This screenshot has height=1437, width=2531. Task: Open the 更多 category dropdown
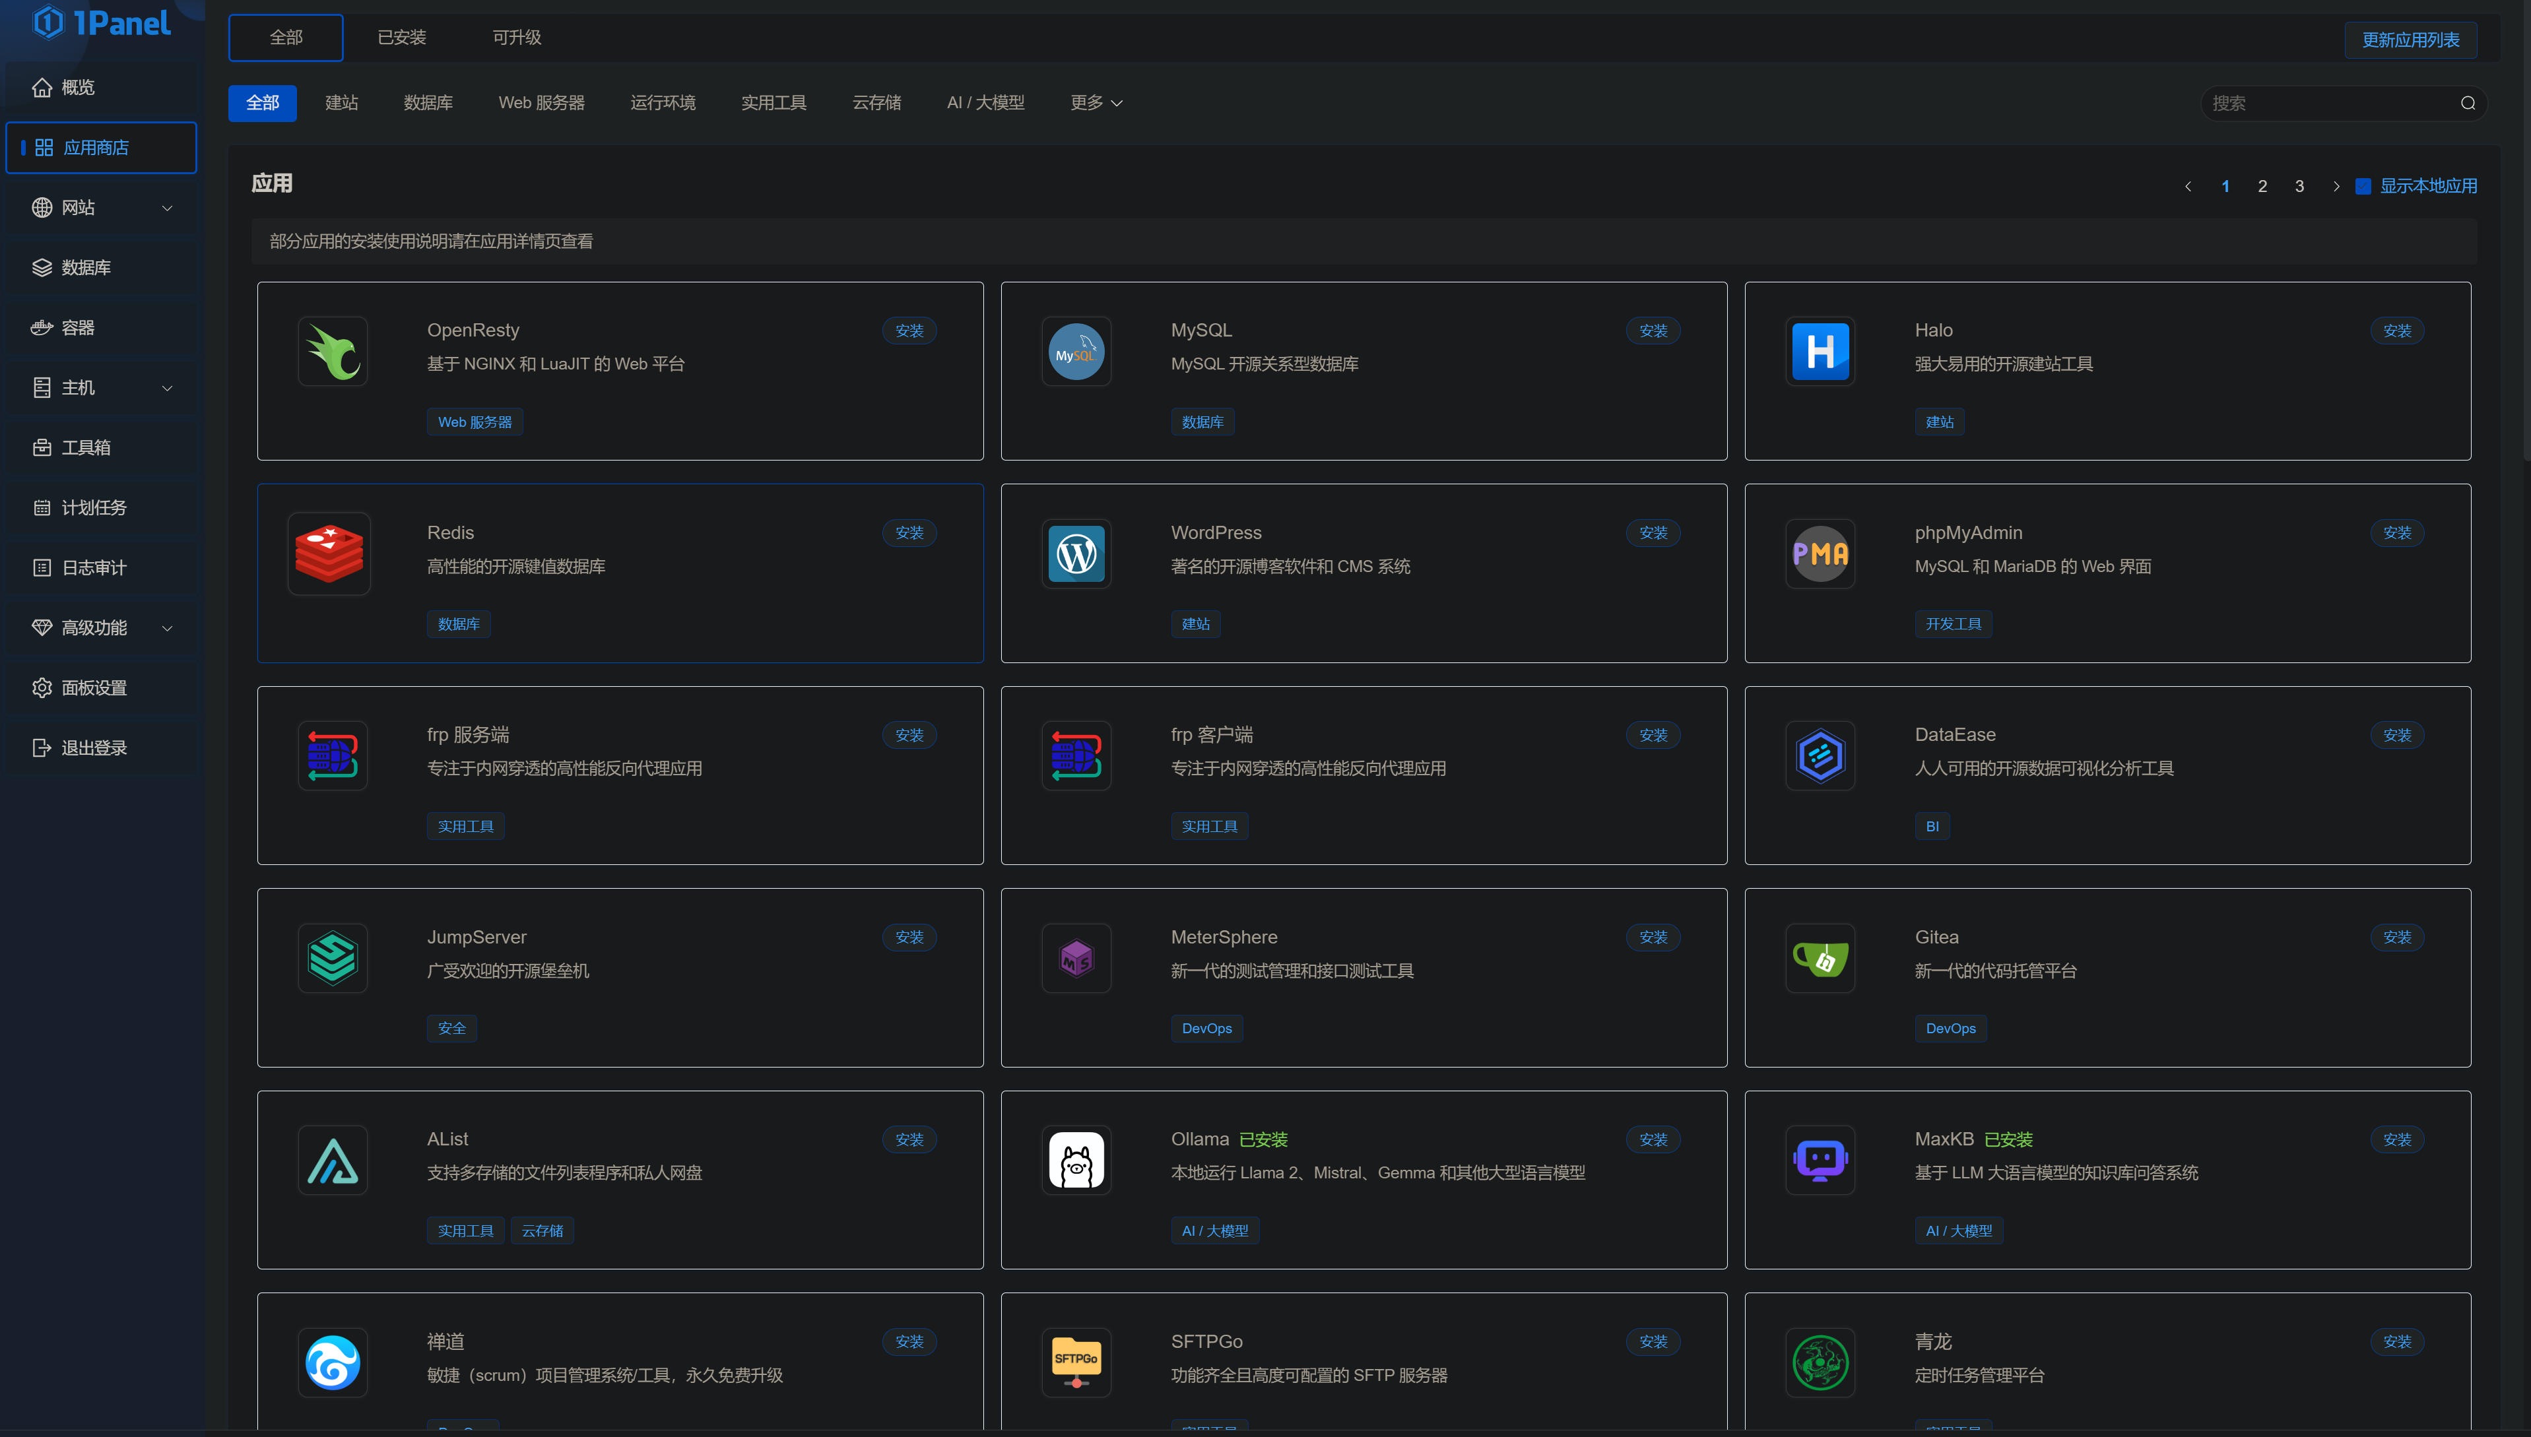[x=1096, y=103]
